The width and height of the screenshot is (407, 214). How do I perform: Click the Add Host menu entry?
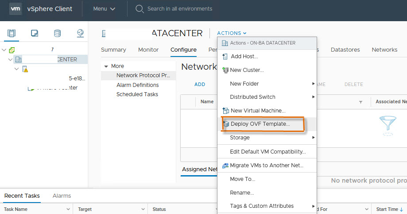tap(244, 56)
